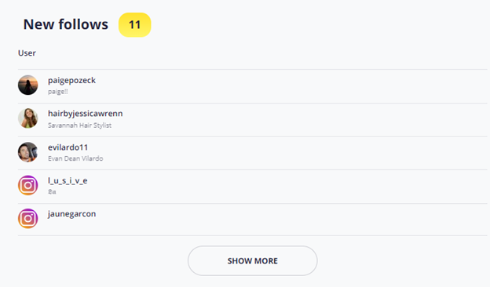The height and width of the screenshot is (287, 490).
Task: Open the paigepozeck username link
Action: [x=71, y=81]
